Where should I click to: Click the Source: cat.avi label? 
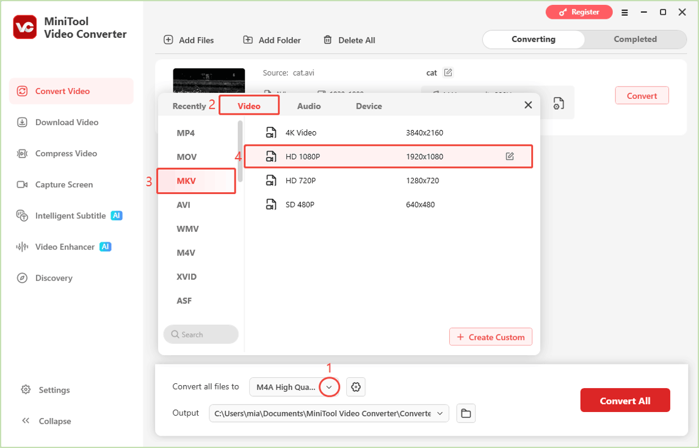[288, 73]
